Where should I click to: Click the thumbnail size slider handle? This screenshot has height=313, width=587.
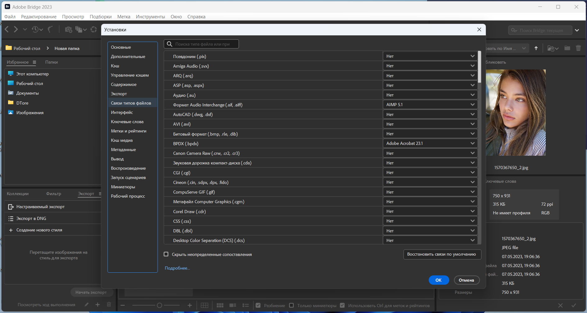(x=160, y=305)
